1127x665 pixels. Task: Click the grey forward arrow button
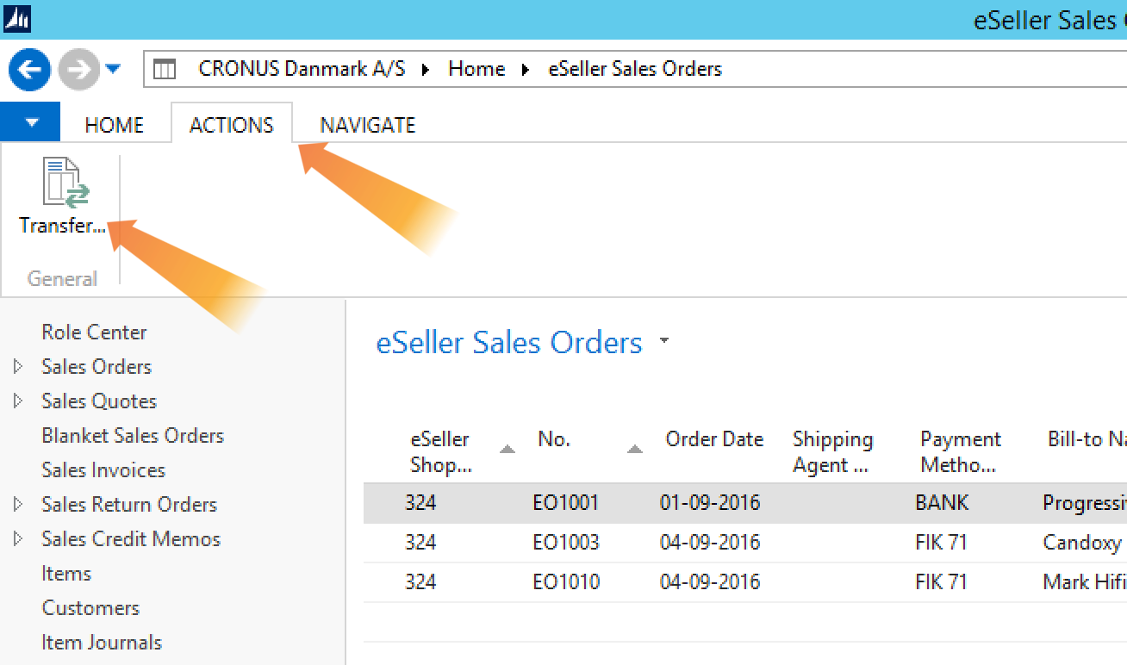(79, 70)
